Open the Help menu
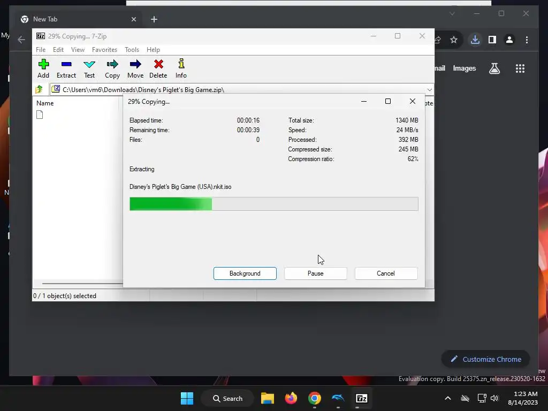The height and width of the screenshot is (411, 548). (x=153, y=50)
